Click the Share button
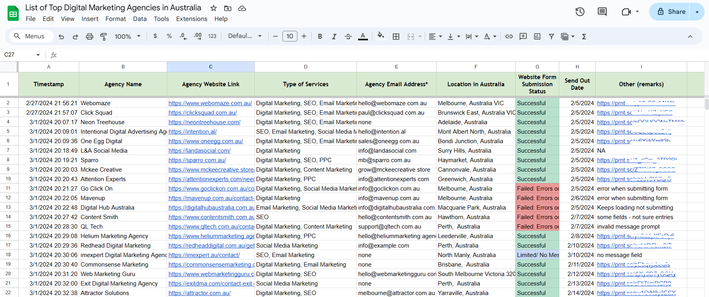Screen dimensions: 709x297 [670, 12]
